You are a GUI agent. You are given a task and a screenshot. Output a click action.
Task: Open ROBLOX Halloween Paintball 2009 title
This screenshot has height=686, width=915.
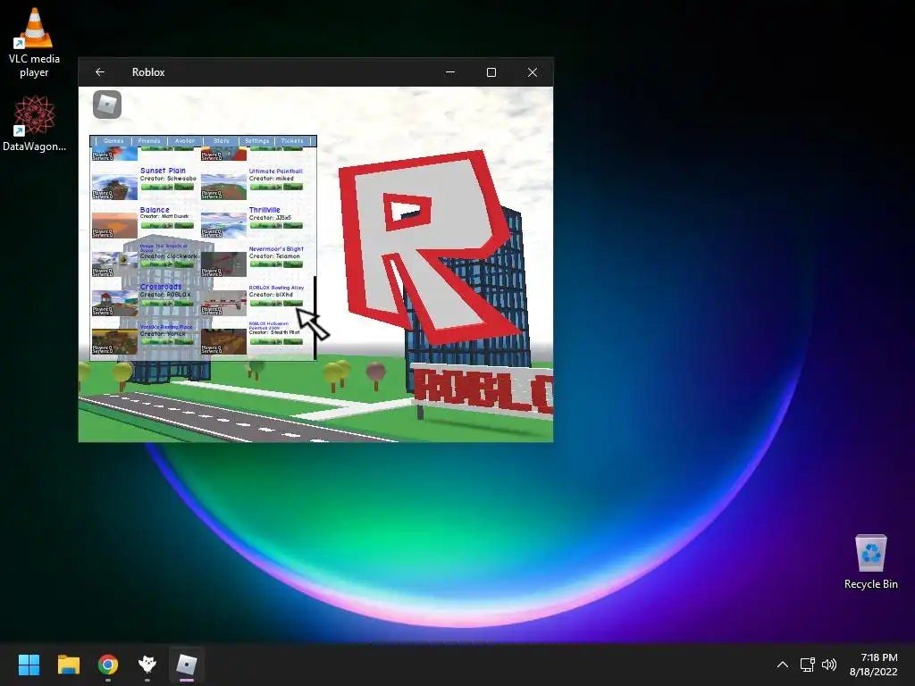tap(268, 325)
